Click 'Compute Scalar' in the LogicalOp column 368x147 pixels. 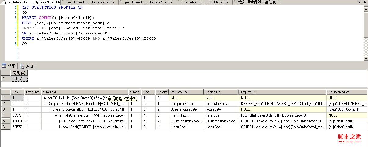click(x=221, y=104)
